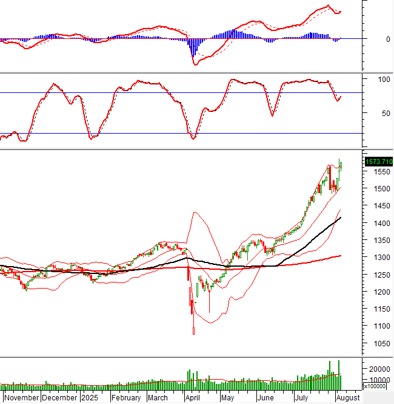Image resolution: width=394 pixels, height=404 pixels.
Task: Select the November label on time axis
Action: pyautogui.click(x=22, y=397)
